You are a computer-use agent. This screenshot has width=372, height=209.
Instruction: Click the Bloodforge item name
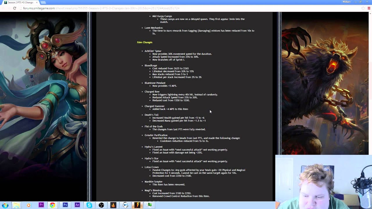click(151, 66)
